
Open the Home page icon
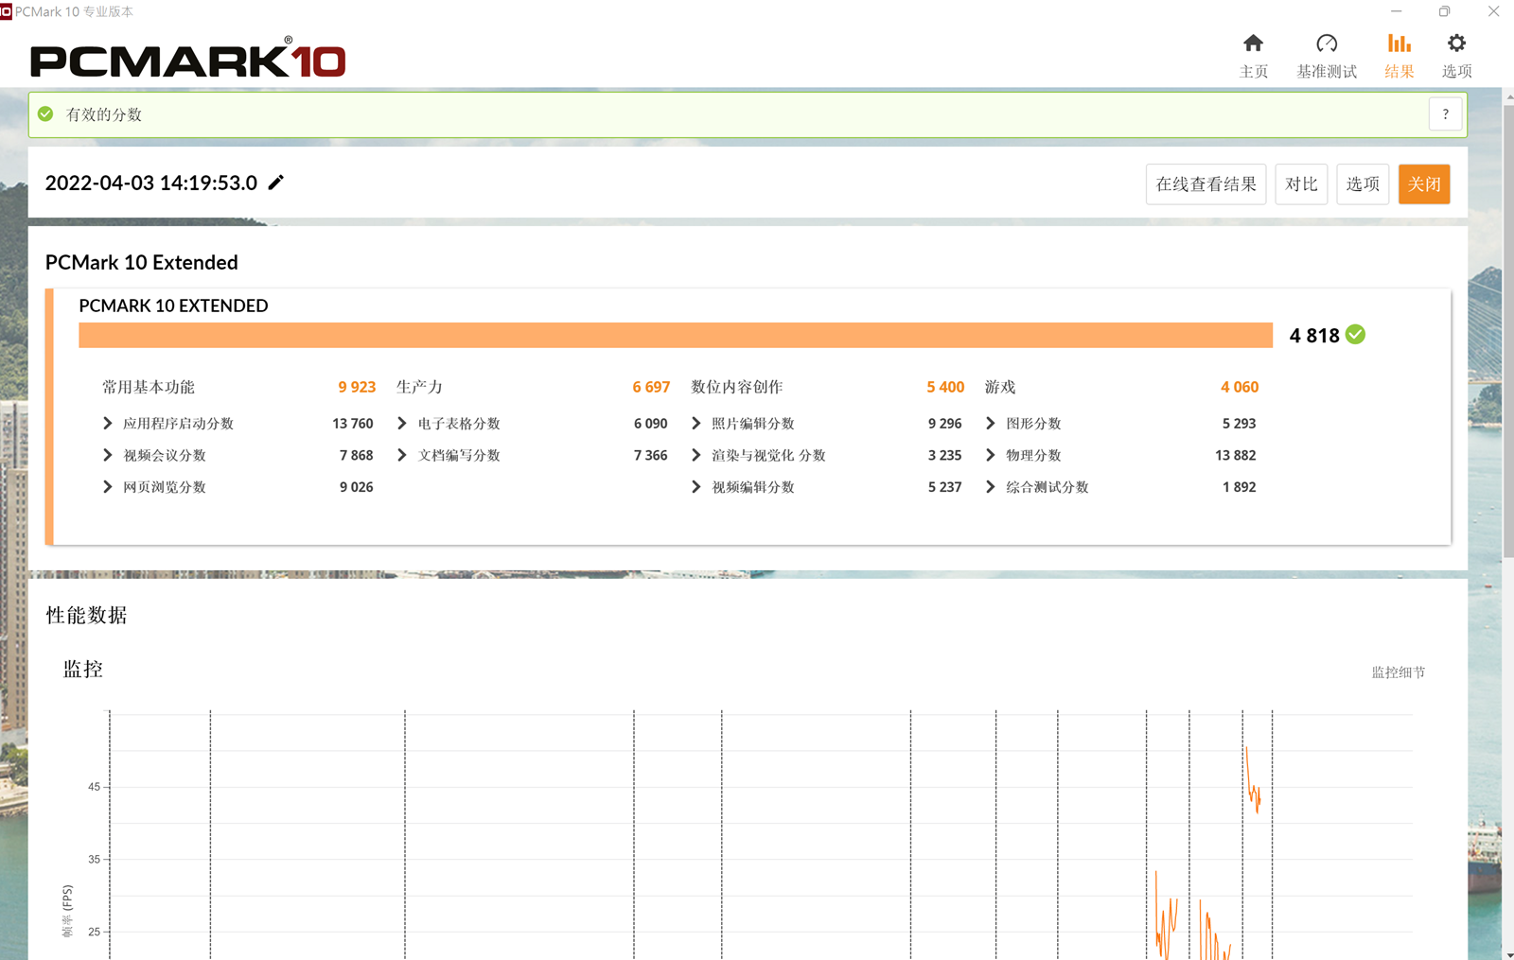tap(1253, 44)
